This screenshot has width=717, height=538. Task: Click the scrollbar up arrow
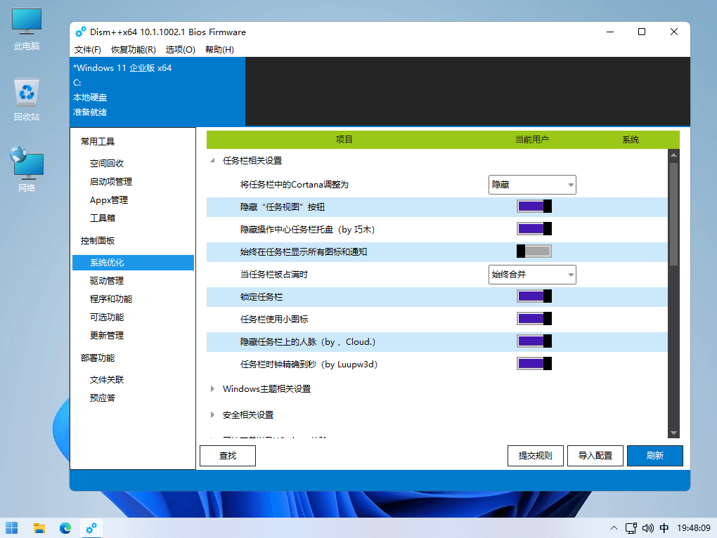point(673,155)
